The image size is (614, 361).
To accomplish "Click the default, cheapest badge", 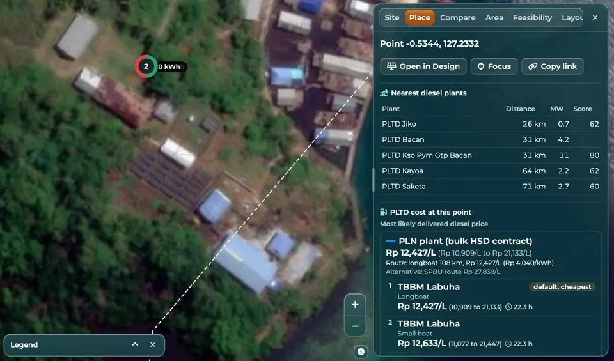I will pos(562,287).
